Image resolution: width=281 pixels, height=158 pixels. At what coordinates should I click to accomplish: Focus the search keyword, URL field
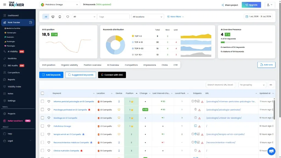tap(220, 85)
